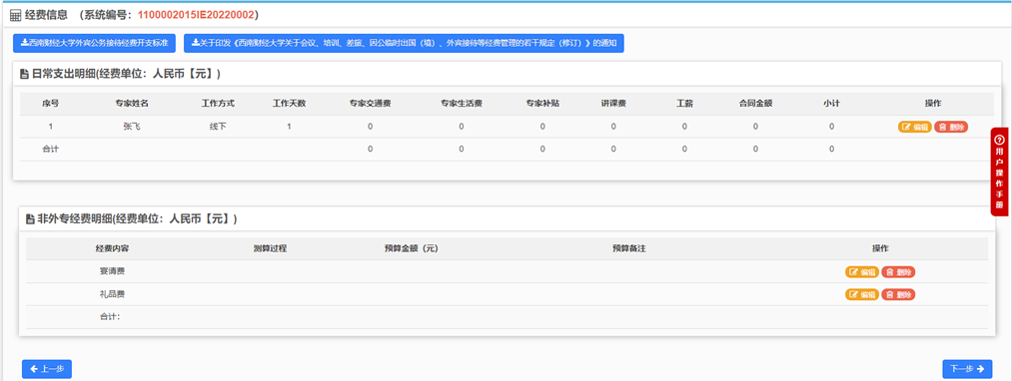Click the document icon beside 日常支出明细
Screen dimensions: 1012x381
point(25,74)
